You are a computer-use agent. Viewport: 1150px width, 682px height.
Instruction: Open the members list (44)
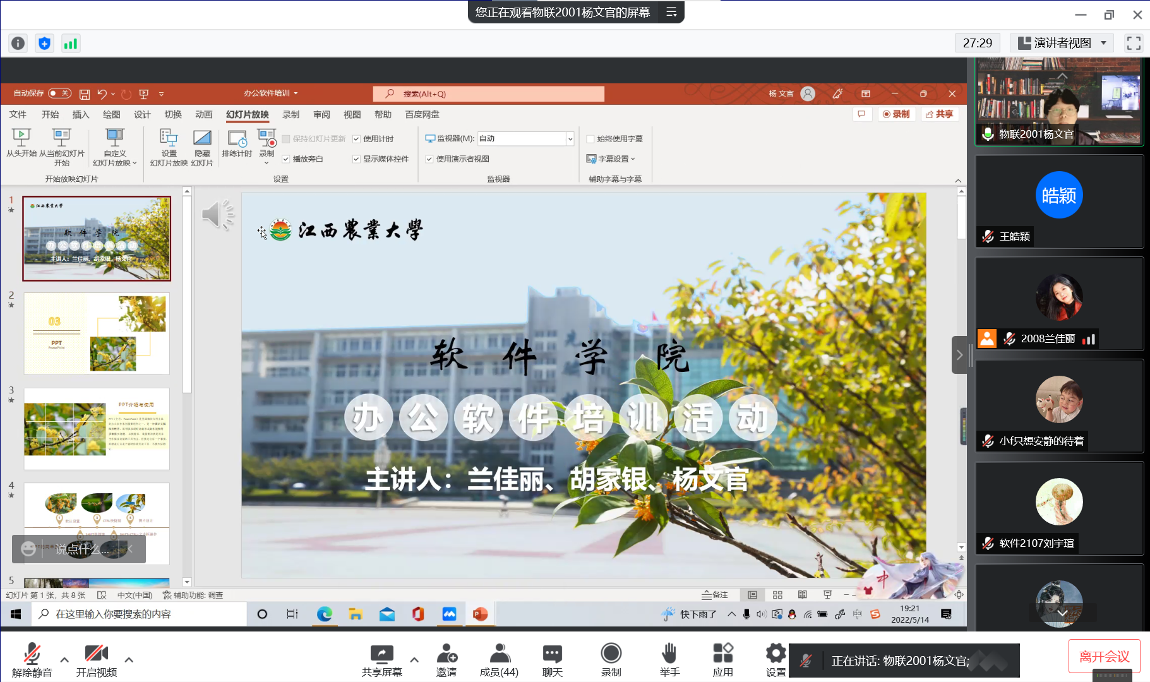[x=499, y=654]
